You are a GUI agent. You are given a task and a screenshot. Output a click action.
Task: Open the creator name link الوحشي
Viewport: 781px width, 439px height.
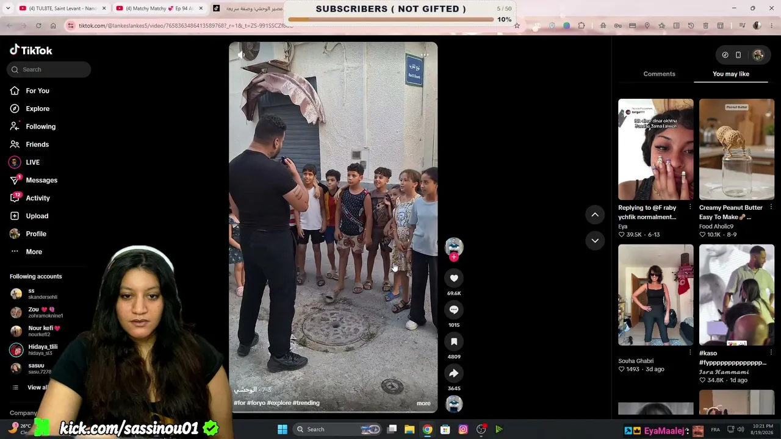coord(245,390)
